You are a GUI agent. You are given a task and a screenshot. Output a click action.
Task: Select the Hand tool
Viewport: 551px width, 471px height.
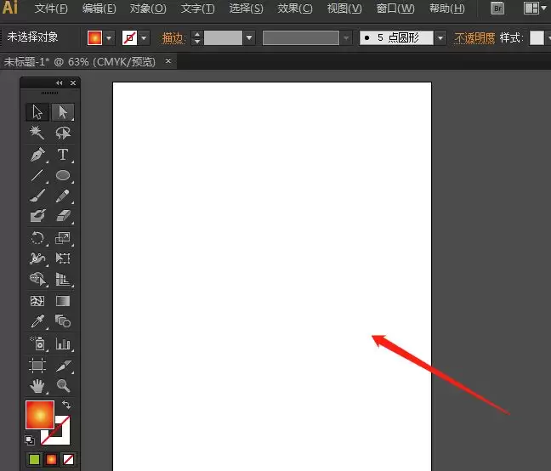[x=37, y=386]
